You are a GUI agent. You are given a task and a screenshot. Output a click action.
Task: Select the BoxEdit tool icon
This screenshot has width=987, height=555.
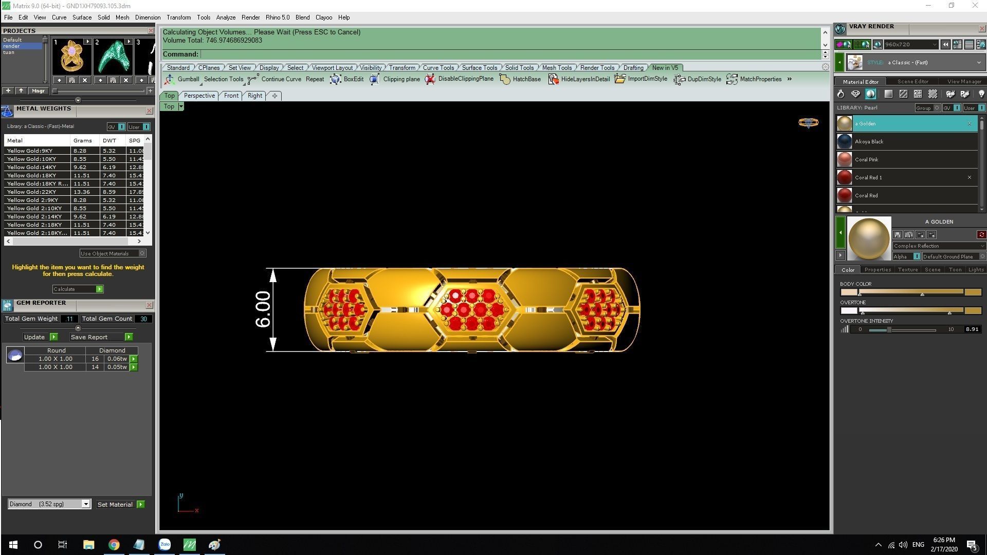click(x=335, y=79)
